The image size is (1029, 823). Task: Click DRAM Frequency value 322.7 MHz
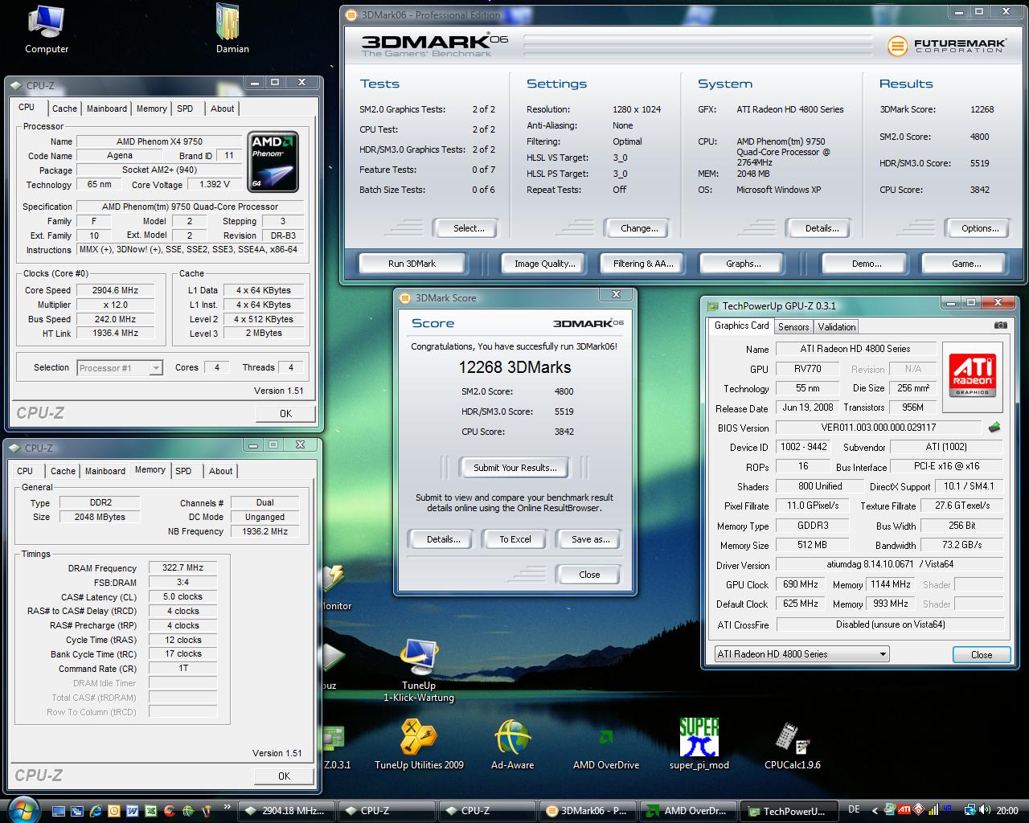[x=182, y=567]
